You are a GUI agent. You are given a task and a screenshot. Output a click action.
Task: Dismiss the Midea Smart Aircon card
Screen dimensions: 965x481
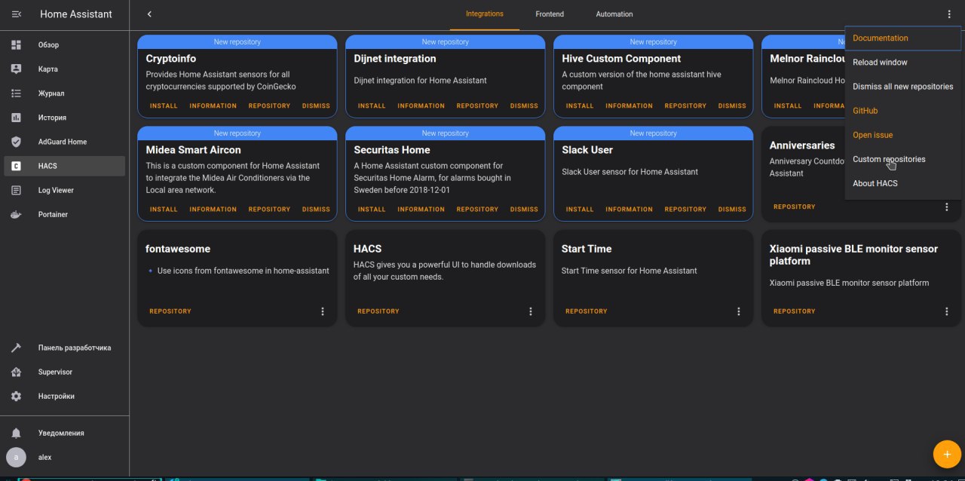click(x=316, y=210)
